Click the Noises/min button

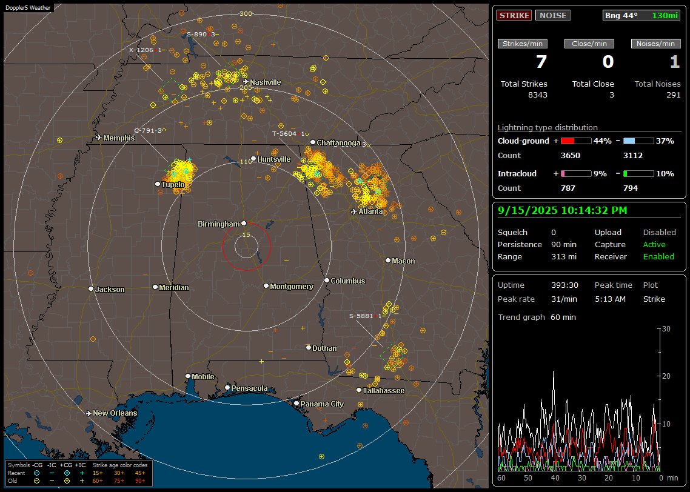coord(655,44)
